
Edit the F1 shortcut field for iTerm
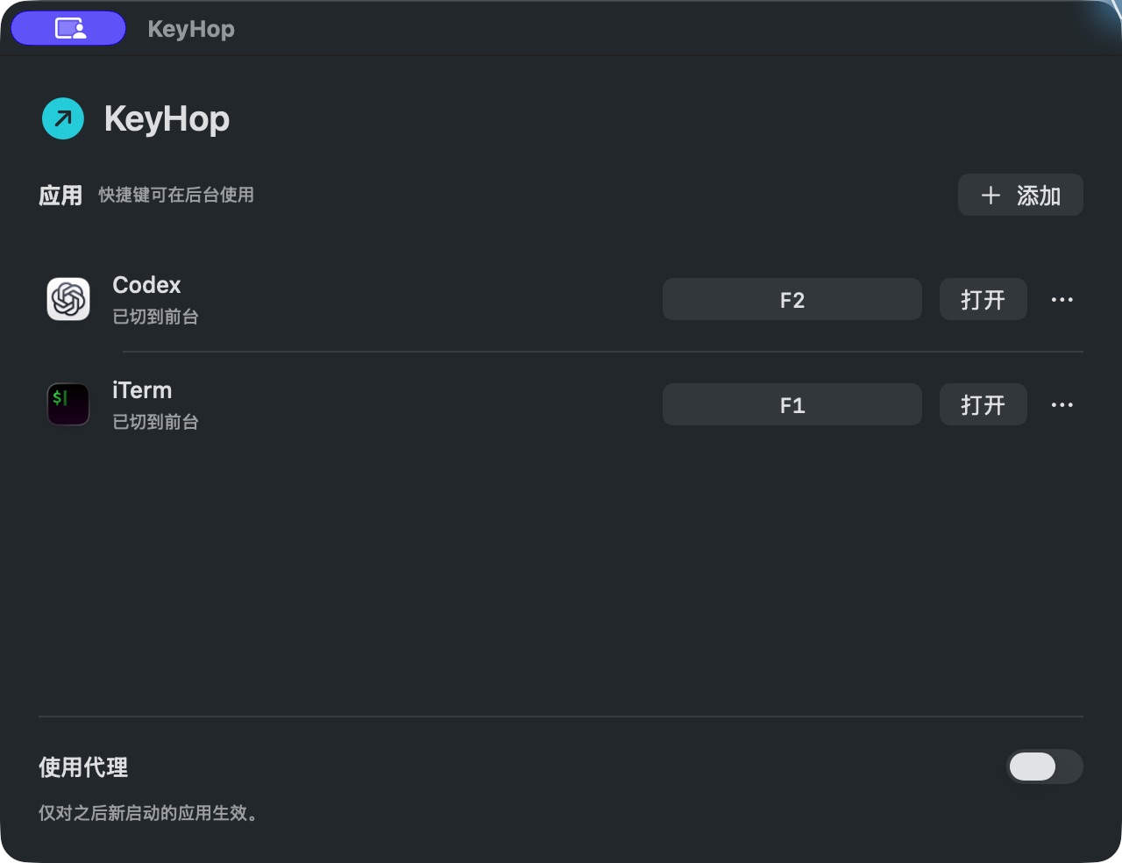click(792, 404)
